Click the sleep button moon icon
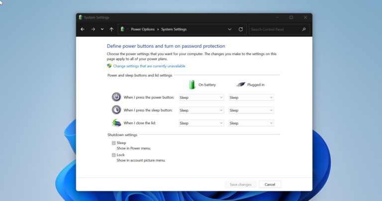Image resolution: width=382 pixels, height=201 pixels. tap(116, 110)
